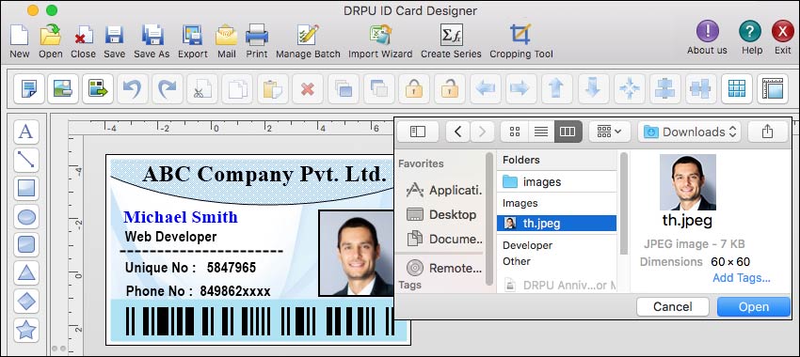The width and height of the screenshot is (800, 357).
Task: Select Desktop in Favorites sidebar
Action: point(441,214)
